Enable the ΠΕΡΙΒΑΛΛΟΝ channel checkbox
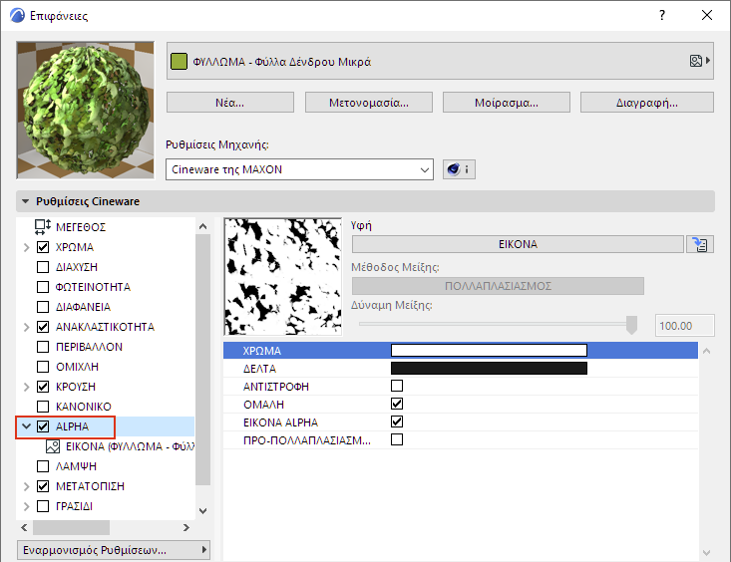731x562 pixels. click(x=43, y=347)
